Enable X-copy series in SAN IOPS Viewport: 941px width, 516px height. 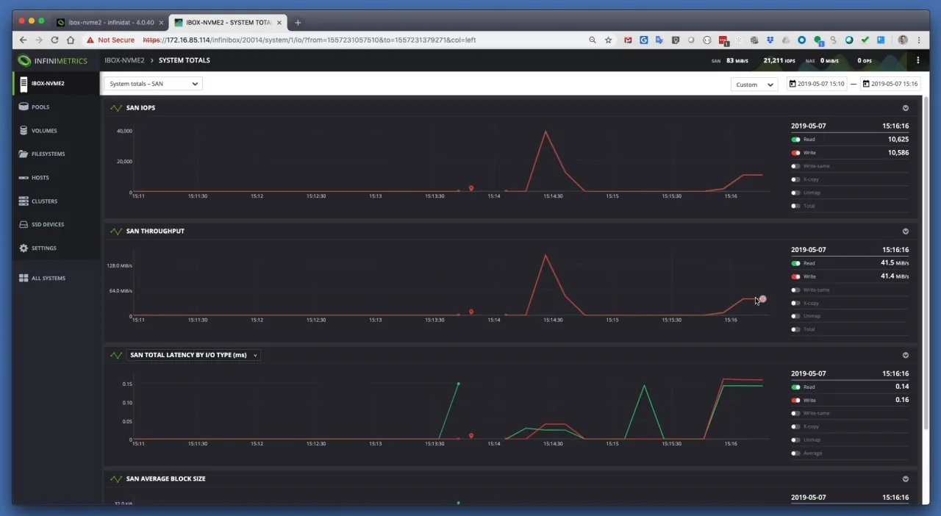[x=796, y=179]
